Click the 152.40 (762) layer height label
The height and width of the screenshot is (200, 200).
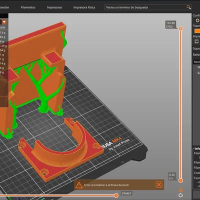170,24
